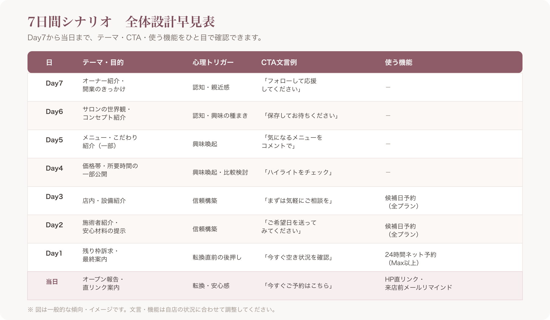Click the trigger cell 転換直前の後押し
The image size is (550, 320).
217,257
